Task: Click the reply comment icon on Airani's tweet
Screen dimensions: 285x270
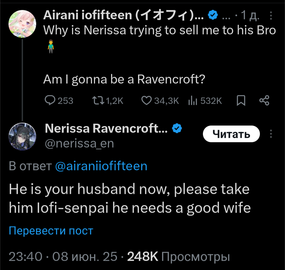Action: [x=50, y=100]
